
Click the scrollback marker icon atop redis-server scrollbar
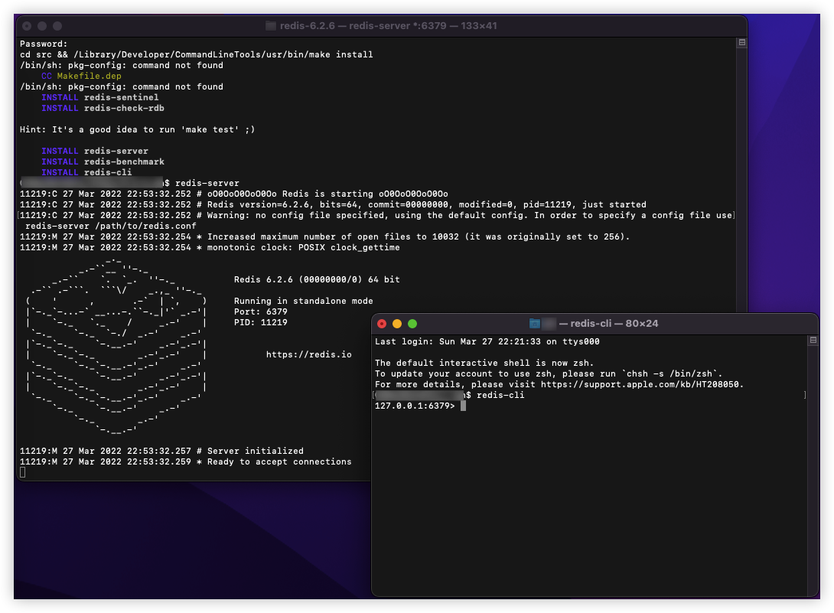tap(741, 43)
